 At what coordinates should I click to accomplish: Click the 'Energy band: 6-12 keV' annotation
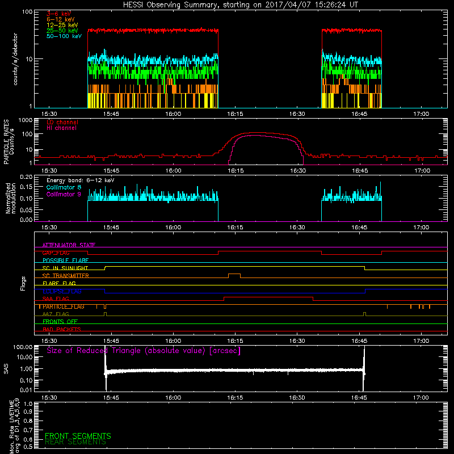(81, 180)
